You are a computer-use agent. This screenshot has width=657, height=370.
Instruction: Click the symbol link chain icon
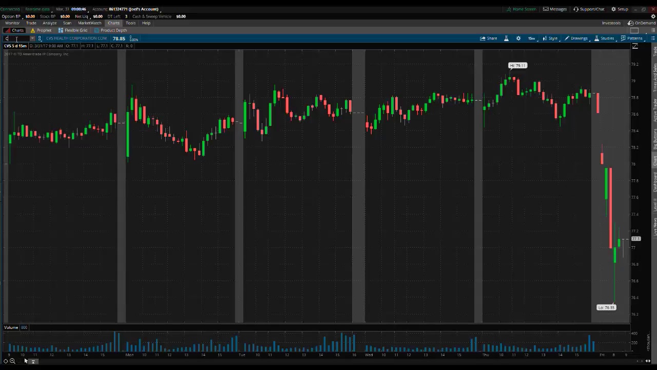tap(40, 39)
